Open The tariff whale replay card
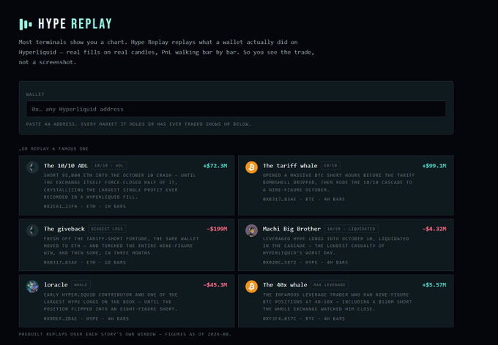This screenshot has height=345, width=498. tap(346, 186)
